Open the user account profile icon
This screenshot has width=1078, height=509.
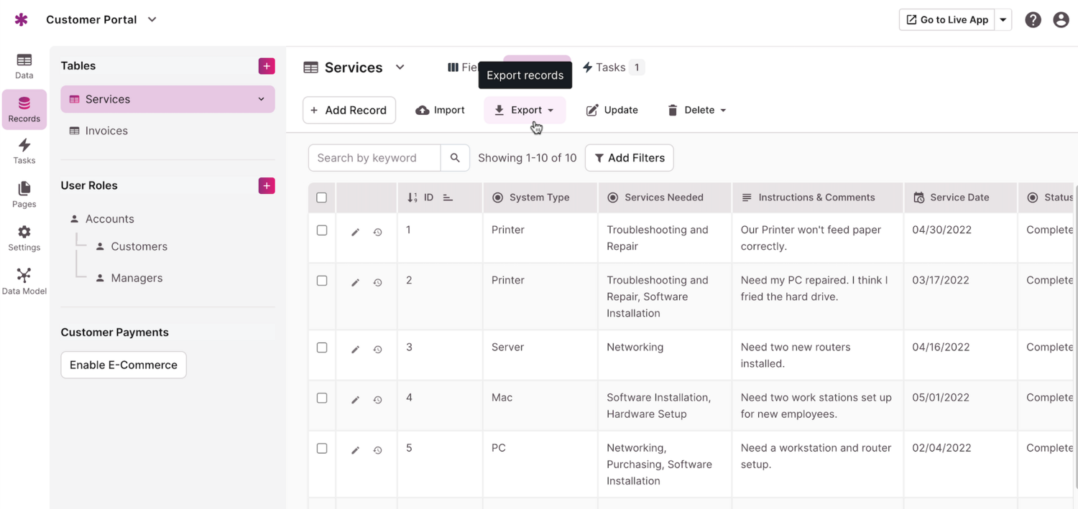point(1061,20)
